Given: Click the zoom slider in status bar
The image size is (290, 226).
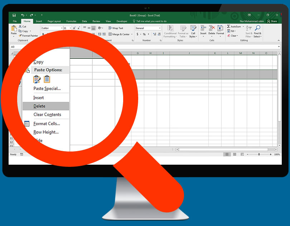Looking at the screenshot, I should click(259, 154).
